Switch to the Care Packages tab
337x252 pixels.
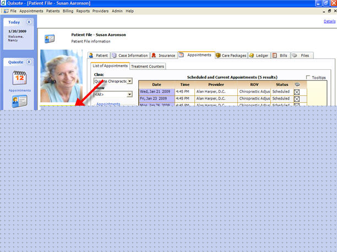pos(231,56)
